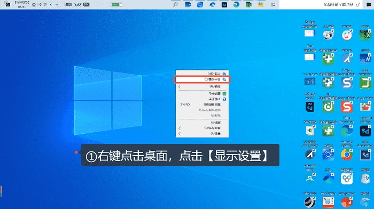Viewport: 374px width, 209px height.
Task: Choose 显示设置(D) in the context menu
Action: (202, 79)
